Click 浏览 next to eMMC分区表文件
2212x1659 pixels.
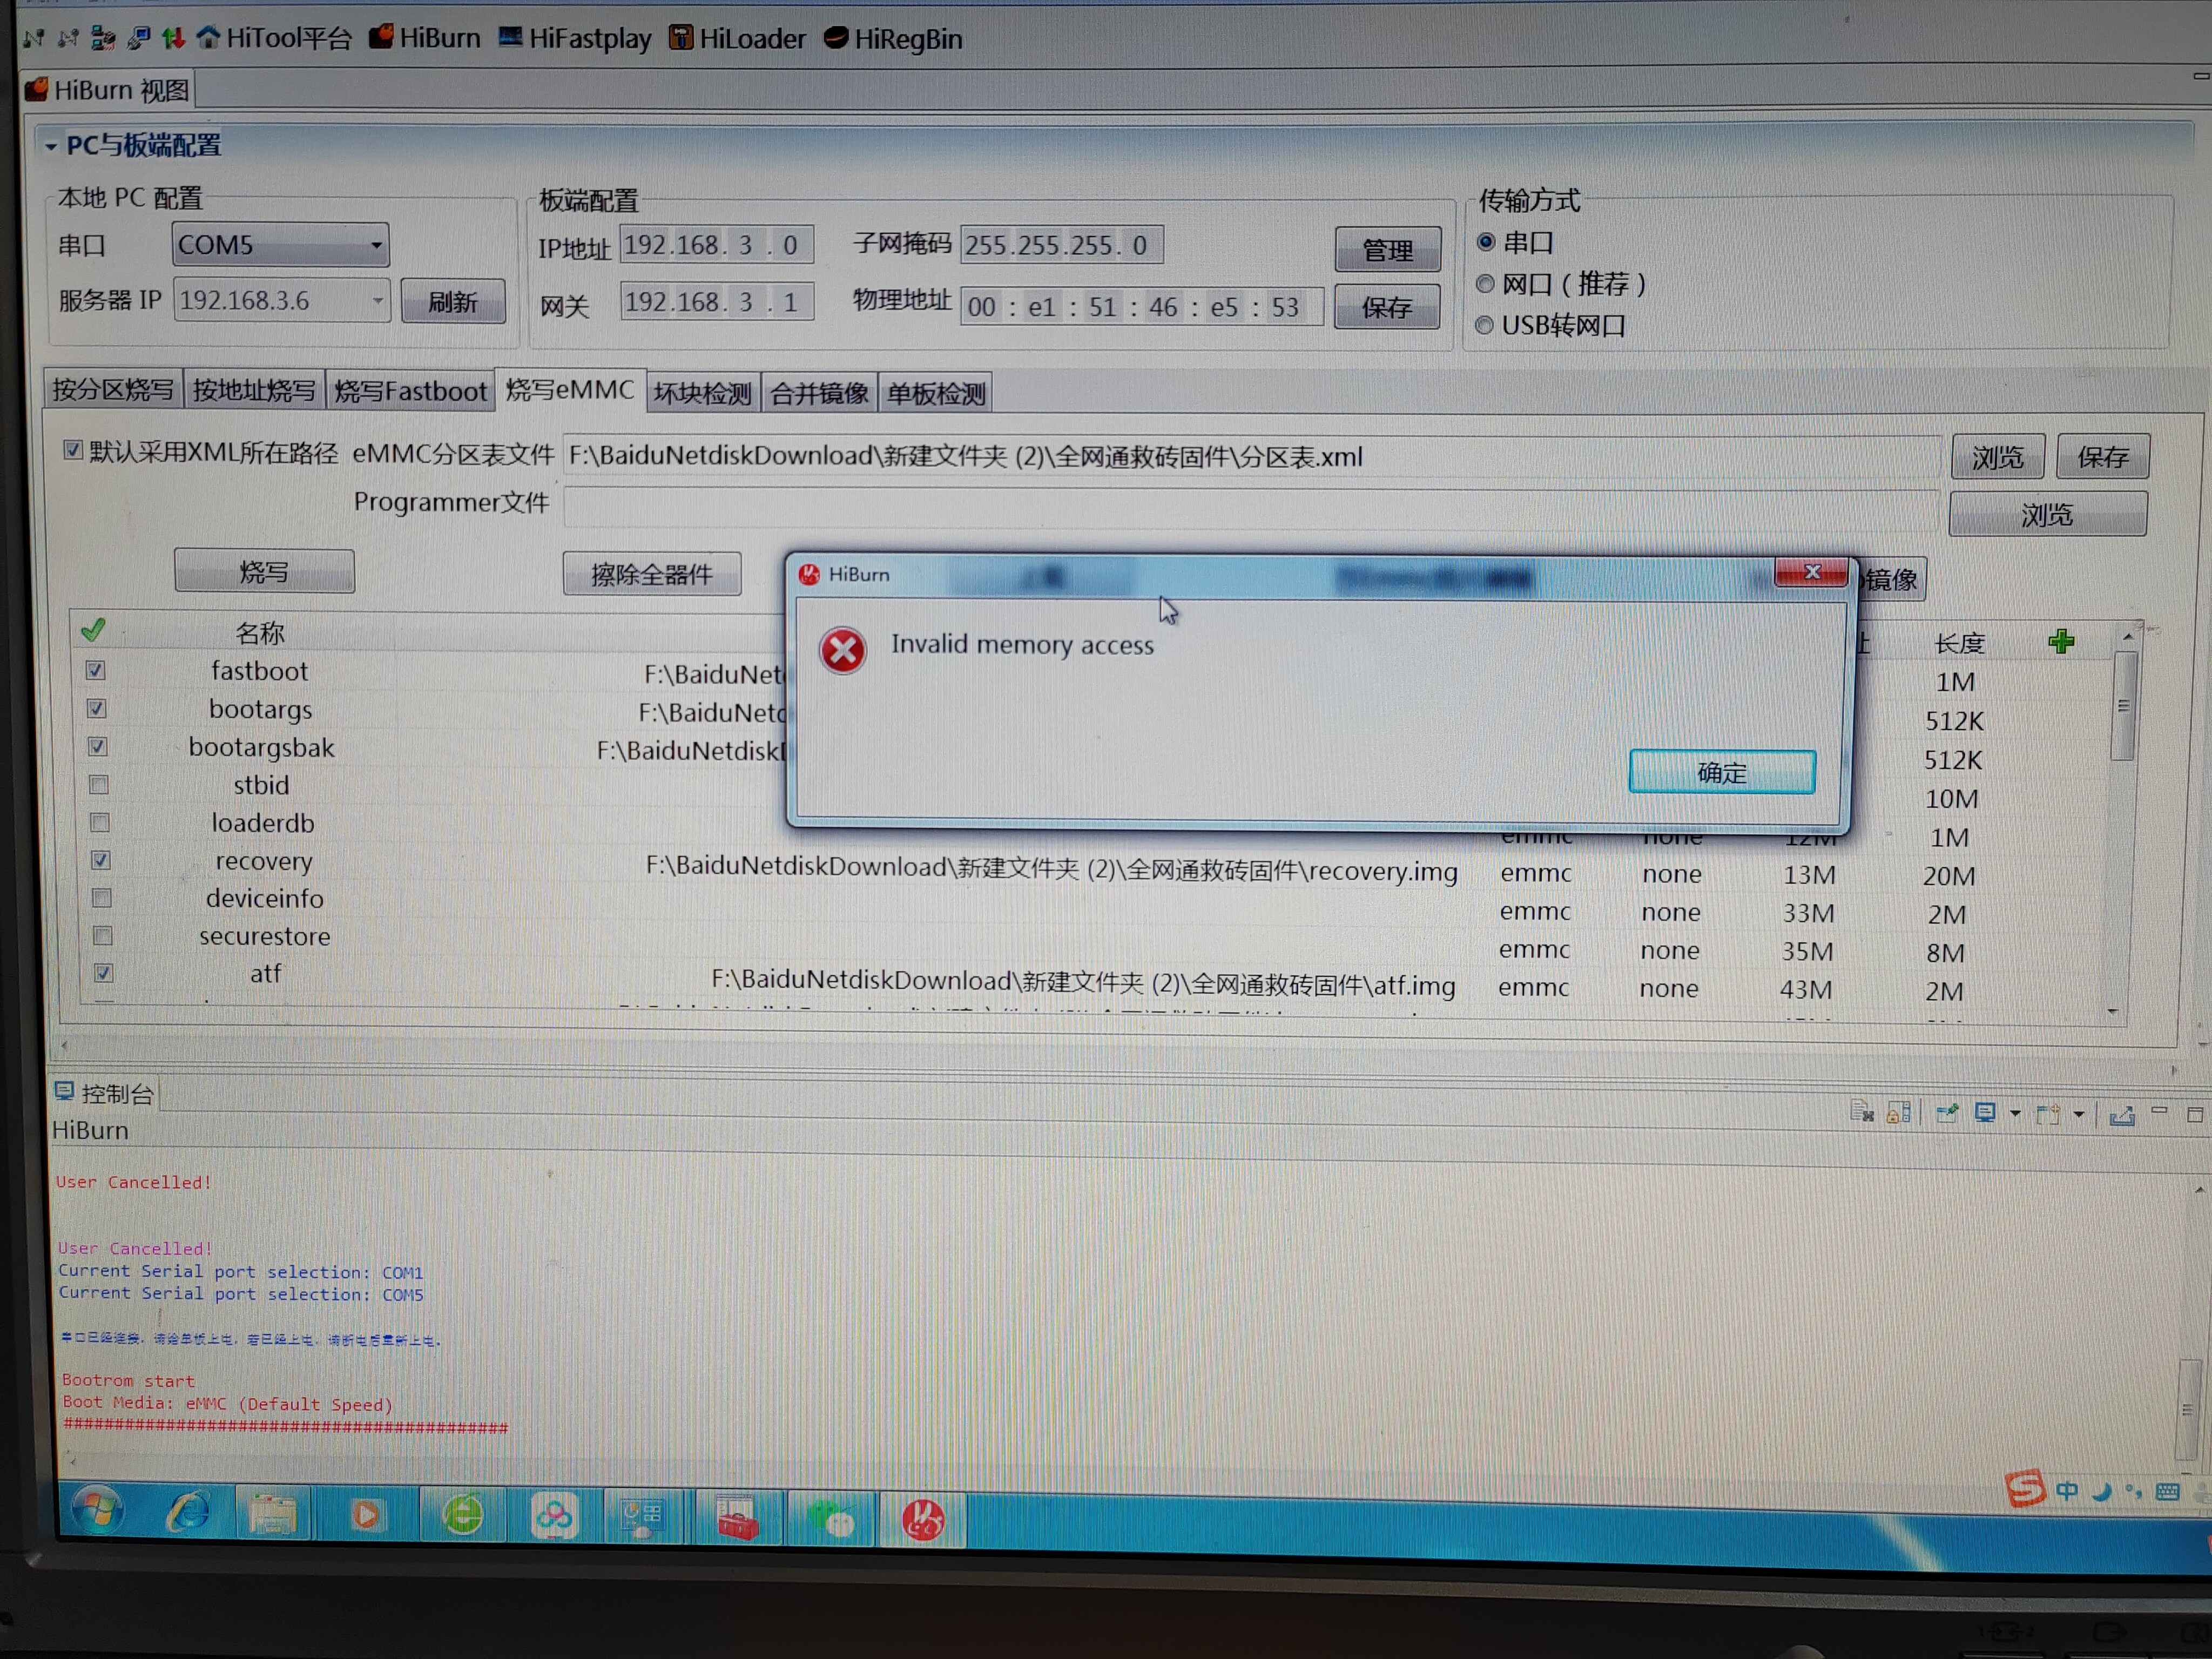1997,458
